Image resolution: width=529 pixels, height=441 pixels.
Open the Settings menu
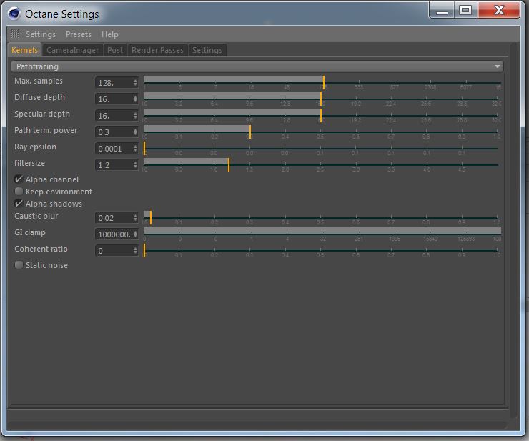[41, 34]
